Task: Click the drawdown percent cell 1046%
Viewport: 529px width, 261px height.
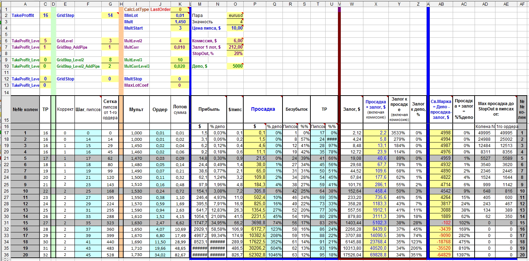Action: (x=274, y=255)
